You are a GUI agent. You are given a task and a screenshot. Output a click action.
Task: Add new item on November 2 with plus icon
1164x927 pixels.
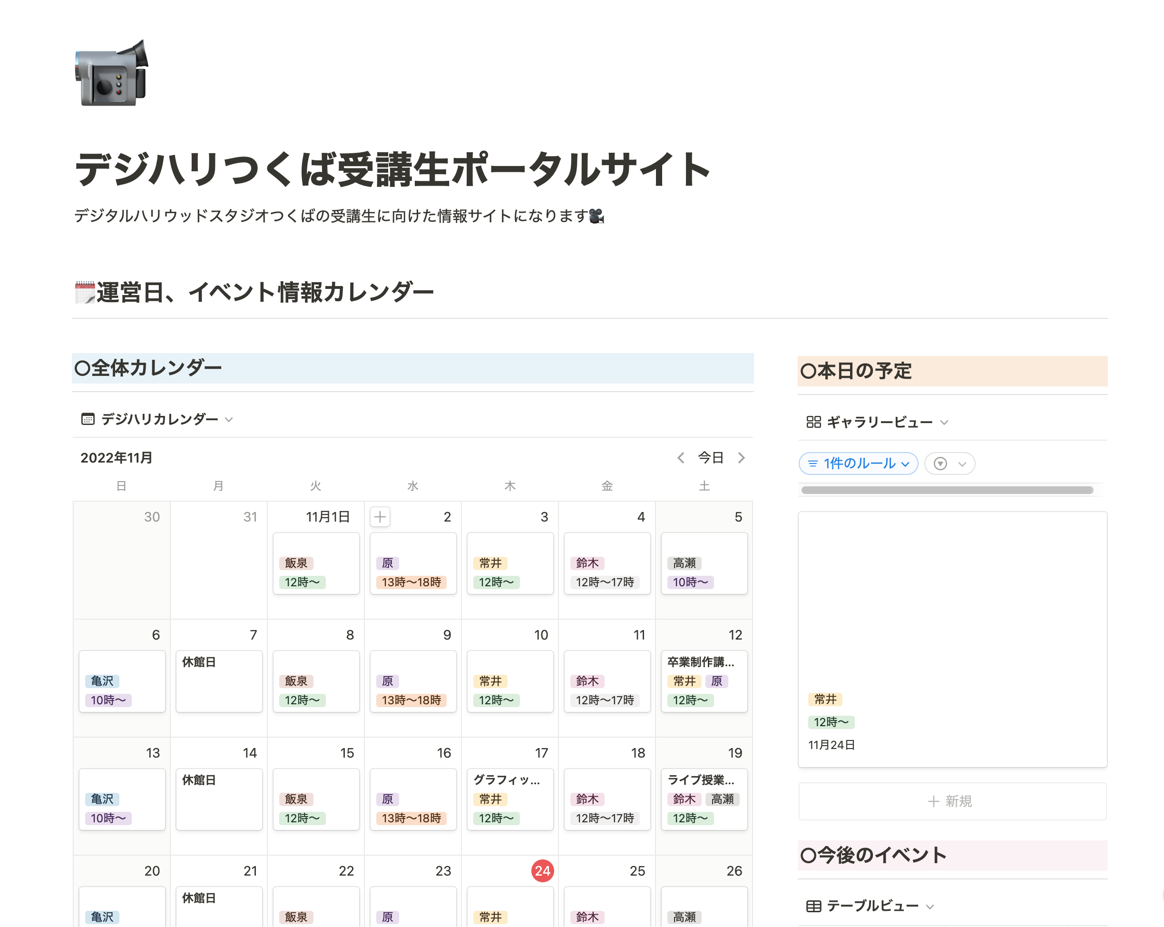pyautogui.click(x=380, y=517)
